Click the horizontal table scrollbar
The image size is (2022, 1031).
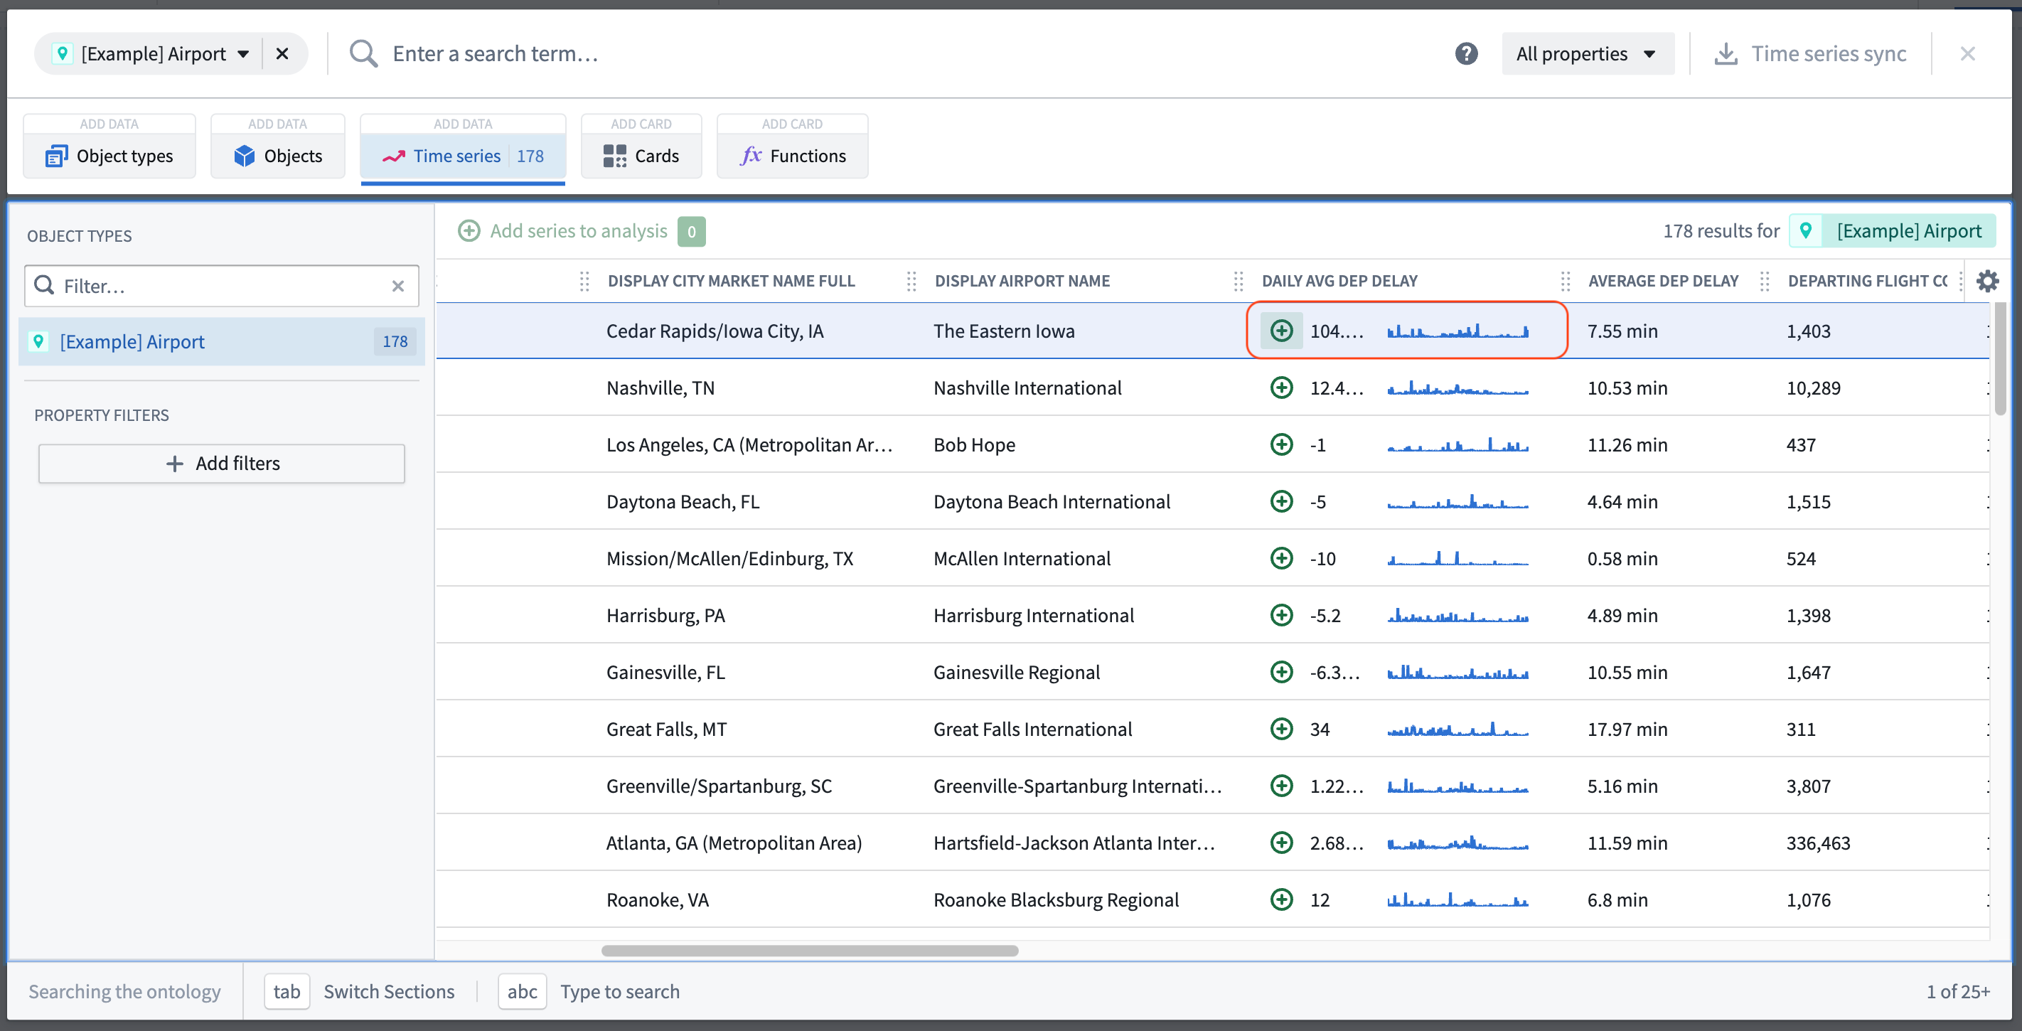809,950
